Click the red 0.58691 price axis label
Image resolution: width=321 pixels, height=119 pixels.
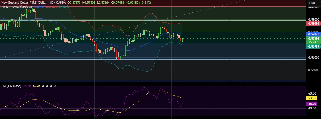pyautogui.click(x=313, y=23)
